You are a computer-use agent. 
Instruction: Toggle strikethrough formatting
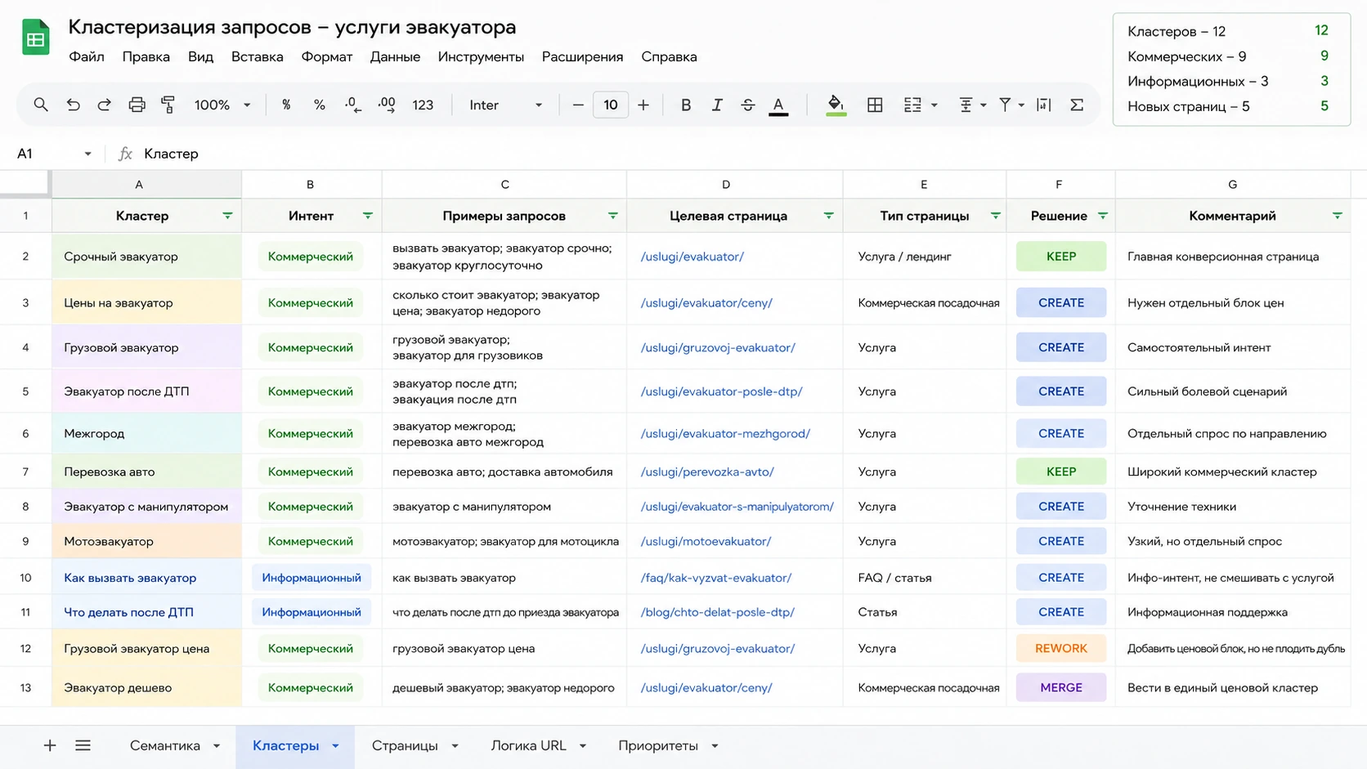pos(747,105)
